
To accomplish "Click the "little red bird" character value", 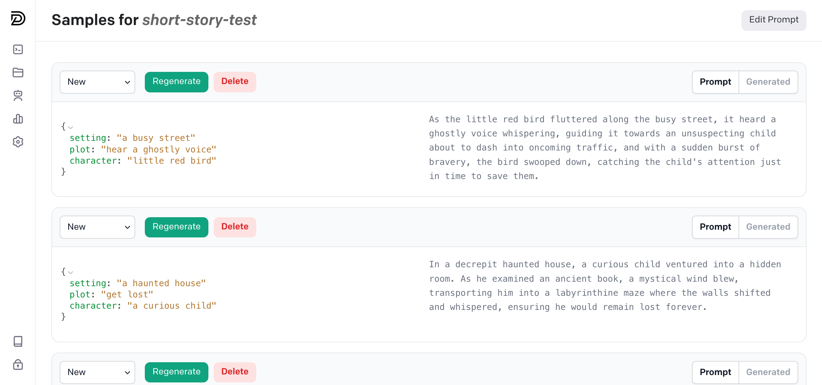I will pyautogui.click(x=172, y=161).
